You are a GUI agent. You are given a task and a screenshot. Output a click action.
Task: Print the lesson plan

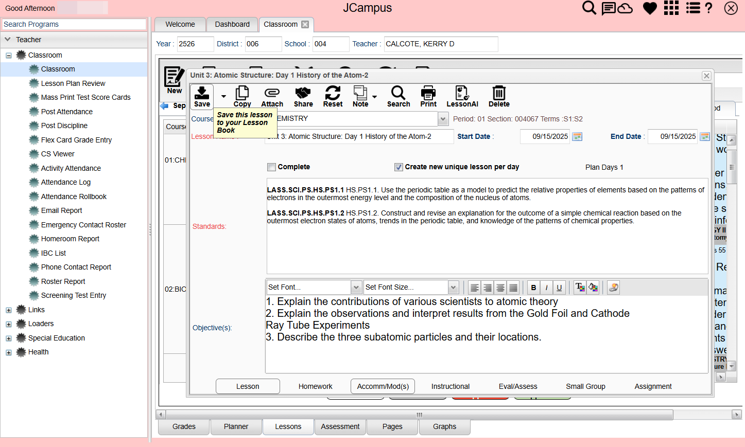[428, 96]
